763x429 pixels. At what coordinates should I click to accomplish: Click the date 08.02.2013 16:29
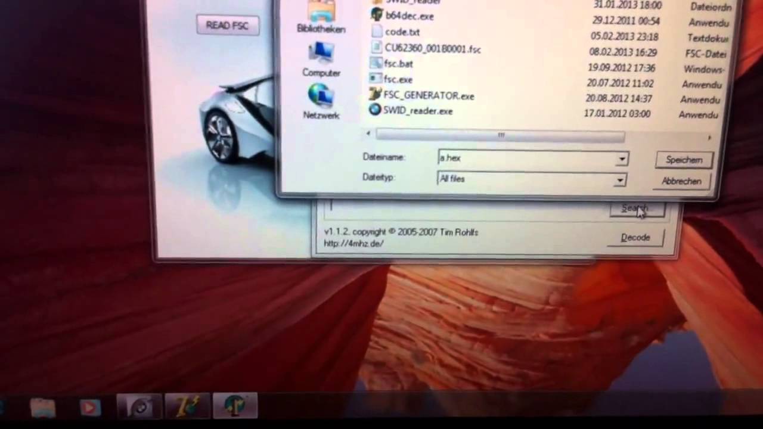coord(623,52)
